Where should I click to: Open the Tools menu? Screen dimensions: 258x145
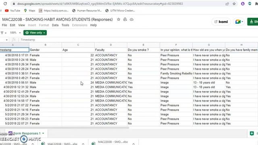[65, 25]
